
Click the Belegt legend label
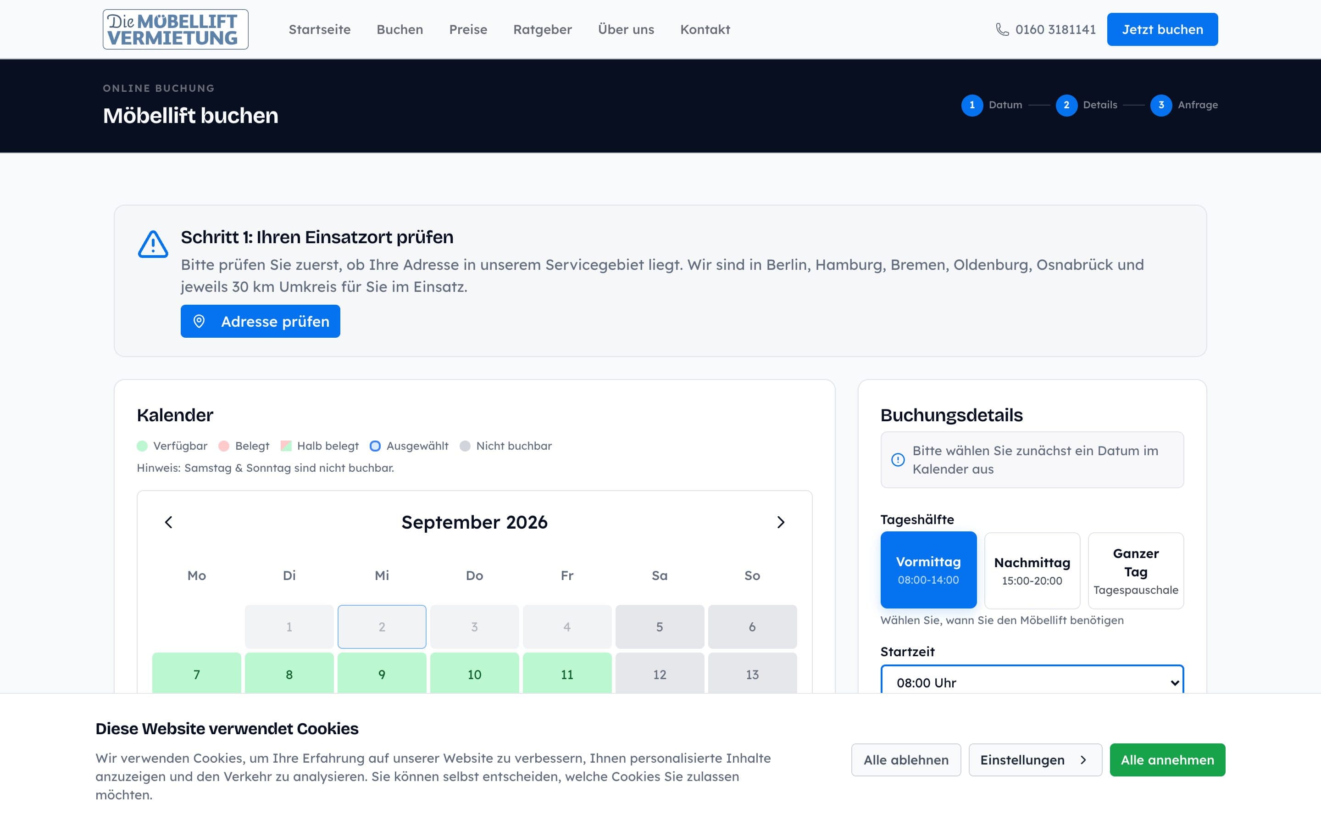click(252, 446)
